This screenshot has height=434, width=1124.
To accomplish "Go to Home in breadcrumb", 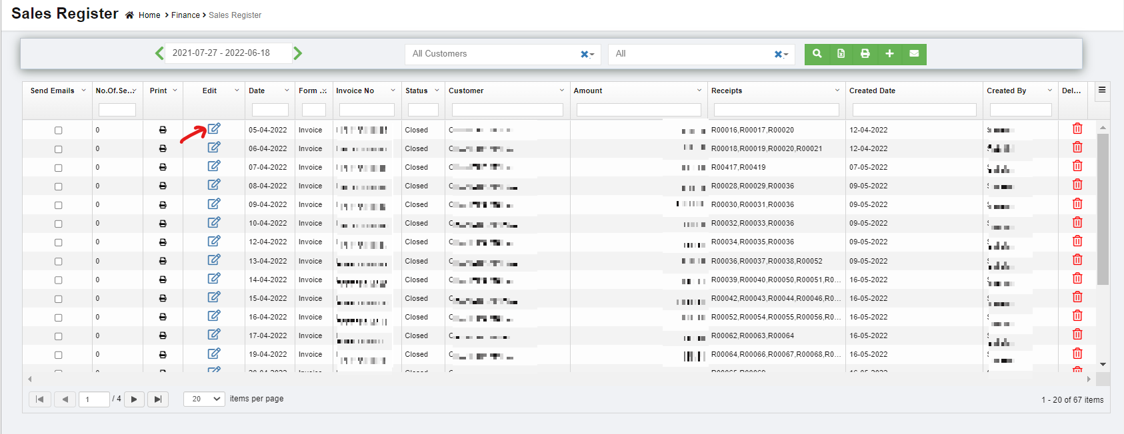I will tap(149, 15).
